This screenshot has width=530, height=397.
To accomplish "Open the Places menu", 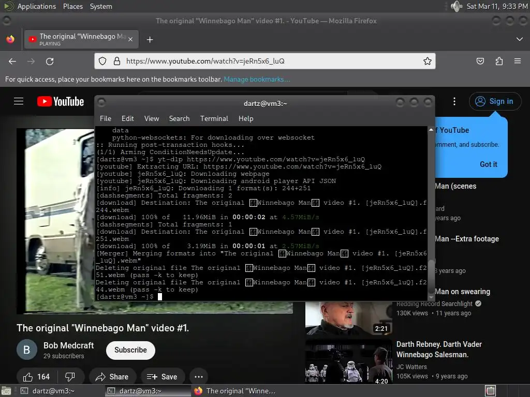I will (72, 6).
